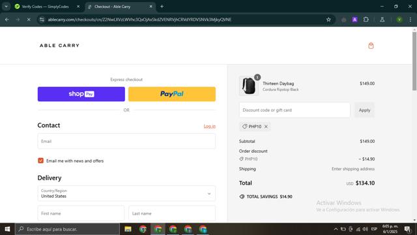Open the purple A browser extension
417x235 pixels.
[354, 20]
